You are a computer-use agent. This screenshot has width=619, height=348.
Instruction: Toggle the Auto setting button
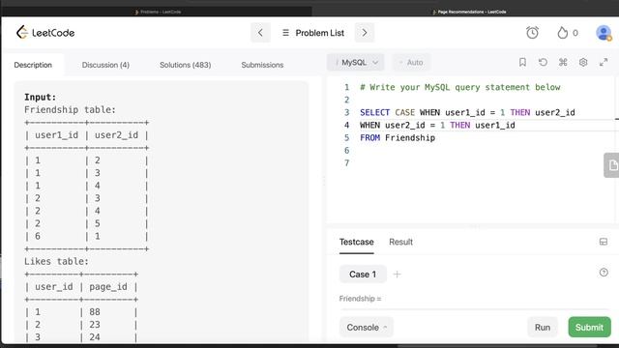coord(411,62)
